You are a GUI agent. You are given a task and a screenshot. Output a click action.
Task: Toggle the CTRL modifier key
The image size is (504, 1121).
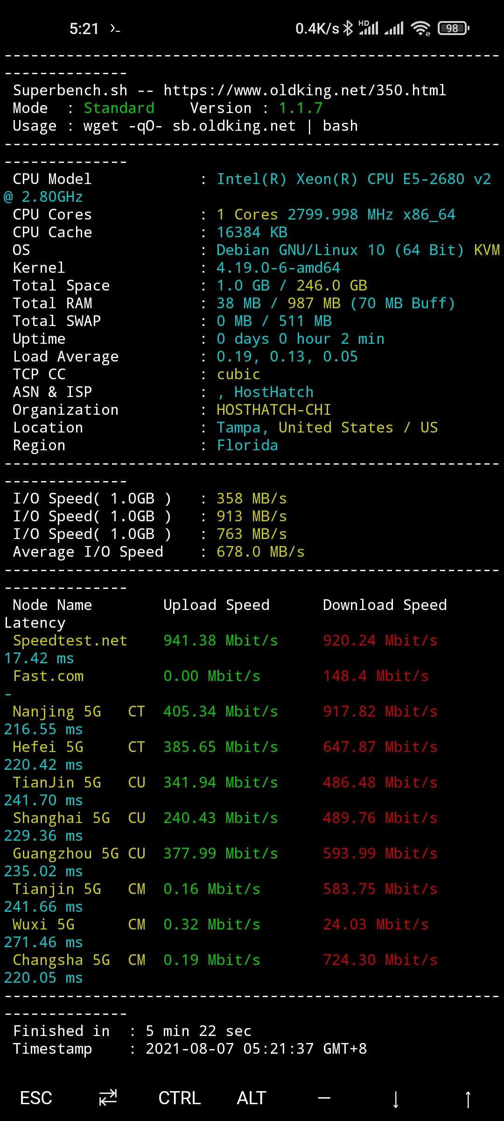[180, 1098]
